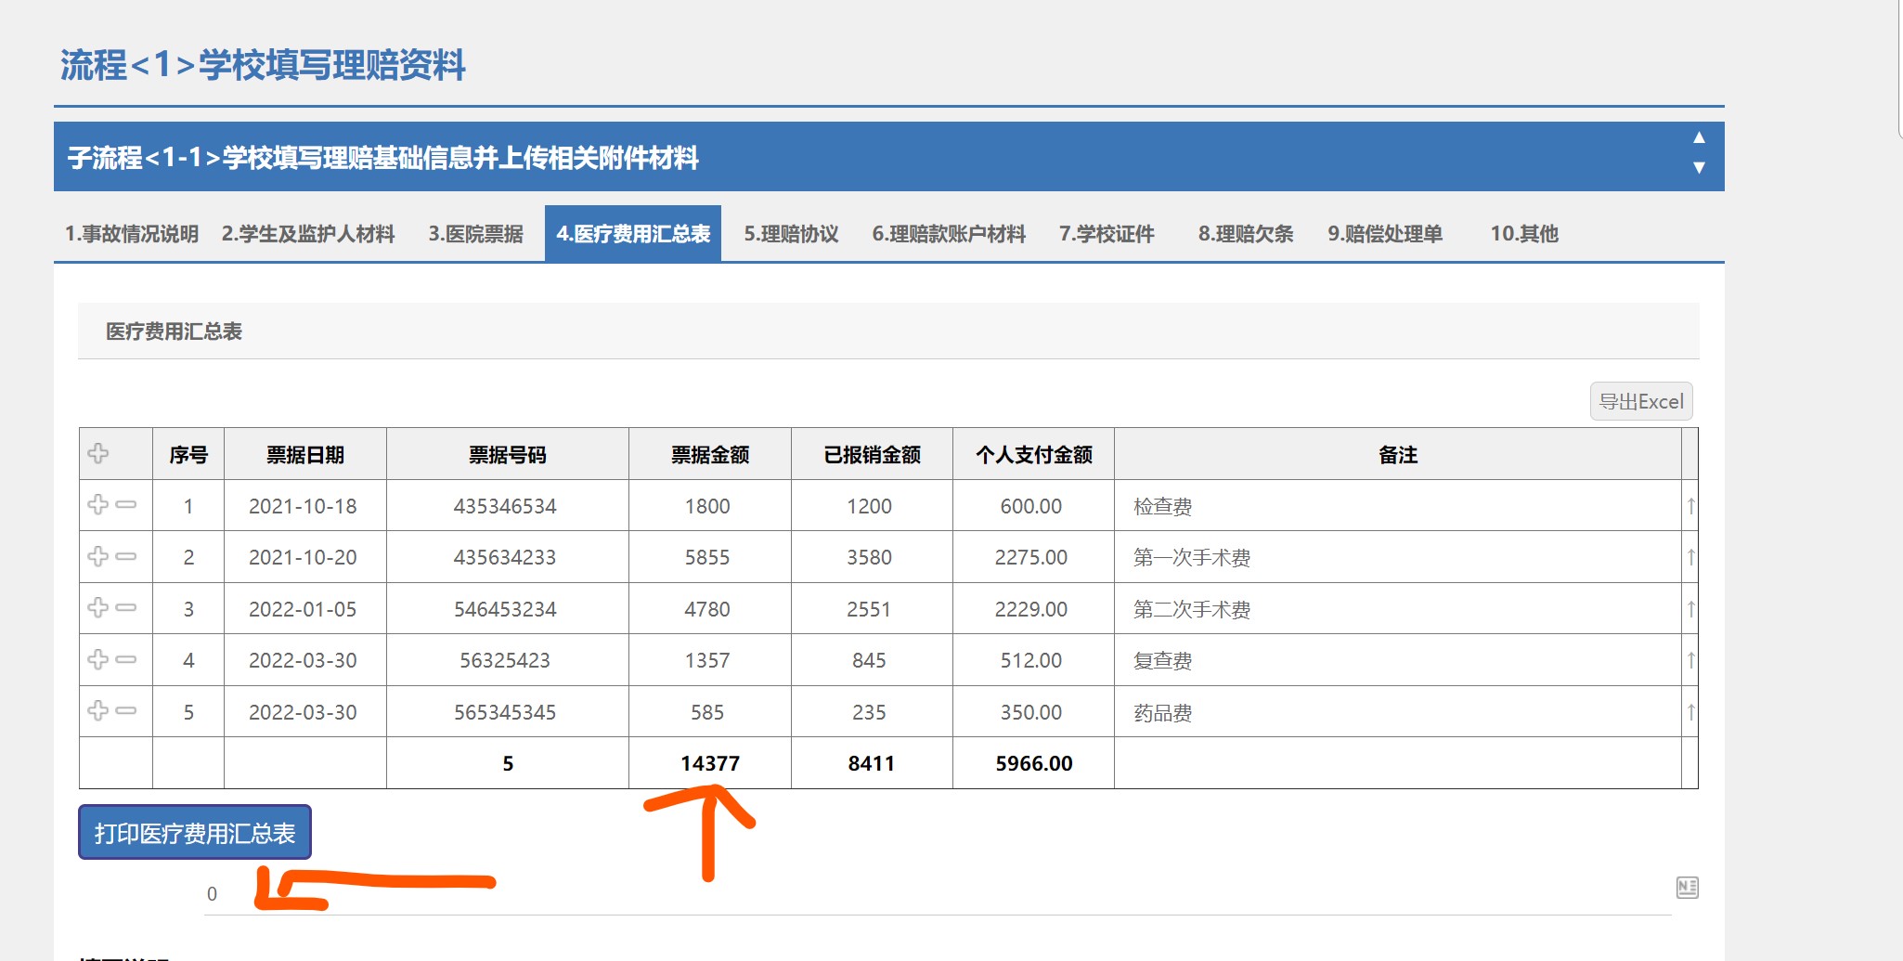
Task: Click the total personal payment 5966.00
Action: pos(1034,763)
